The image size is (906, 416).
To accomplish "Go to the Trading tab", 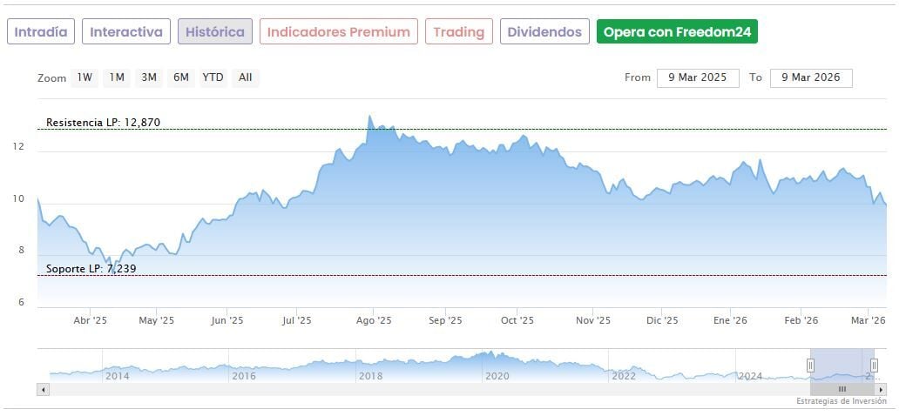I will click(x=458, y=32).
